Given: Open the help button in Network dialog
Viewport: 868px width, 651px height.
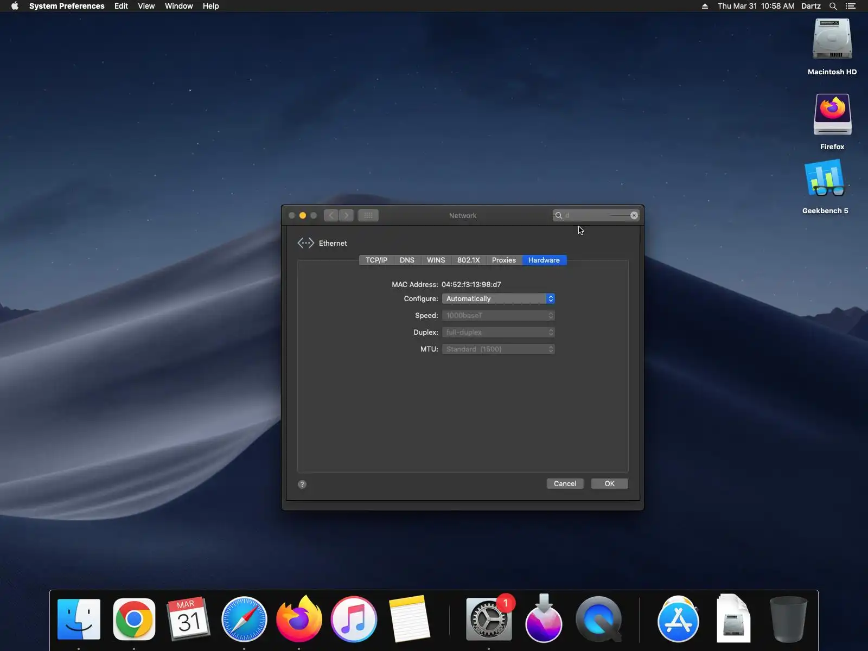Looking at the screenshot, I should (302, 484).
